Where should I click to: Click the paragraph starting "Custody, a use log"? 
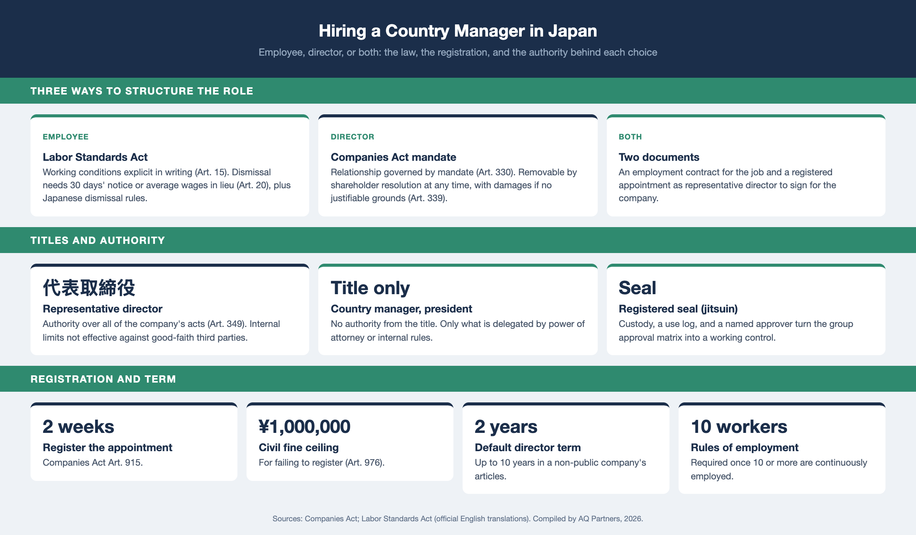(736, 331)
